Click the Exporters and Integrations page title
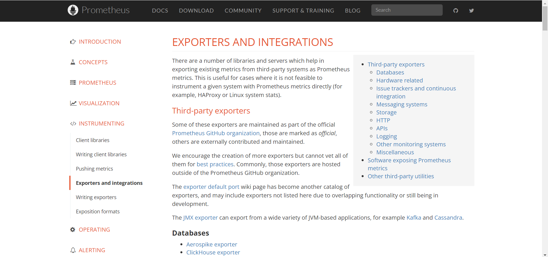Screen dimensions: 548x257 (252, 42)
